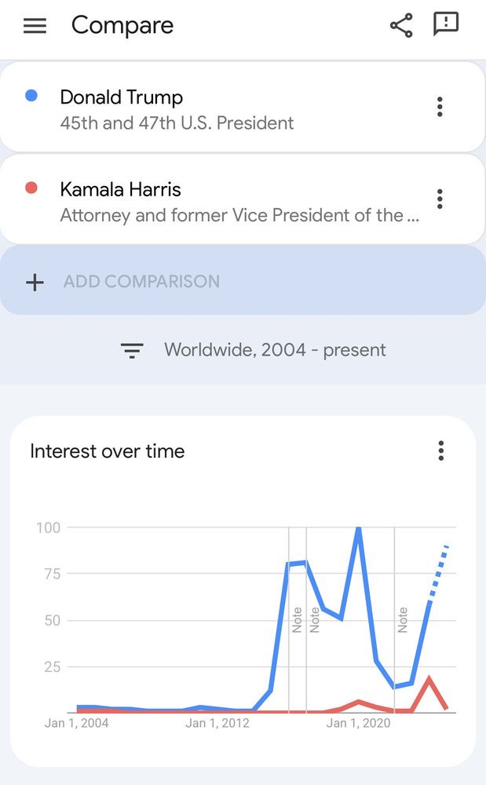The height and width of the screenshot is (785, 486).
Task: Select the first Note marker on chart
Action: pos(297,620)
